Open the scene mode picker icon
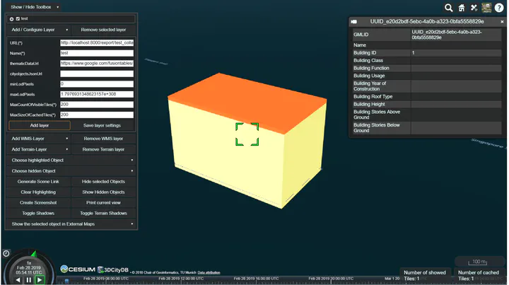Screen dimensions: 509x285 pos(474,8)
